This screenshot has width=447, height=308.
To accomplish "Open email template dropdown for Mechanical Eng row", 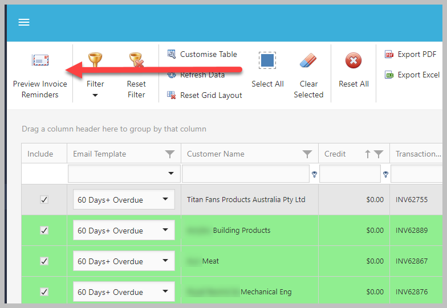I will pos(165,291).
